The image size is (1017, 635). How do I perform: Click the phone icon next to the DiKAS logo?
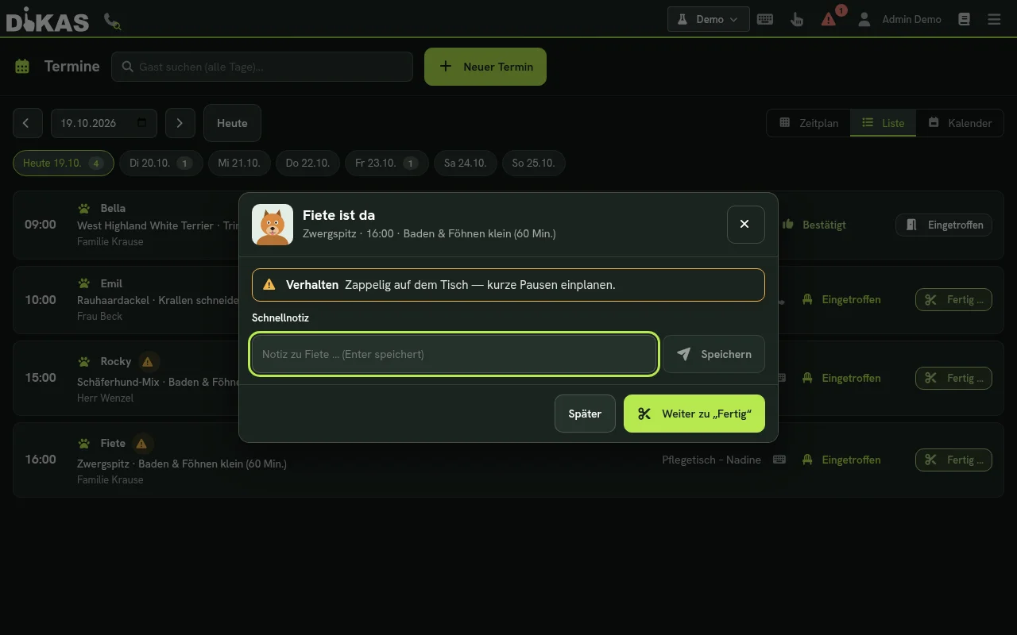tap(113, 22)
